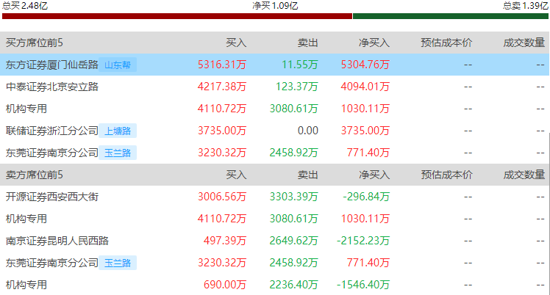Click the 3303.39万 sell amount
The height and width of the screenshot is (295, 550).
pos(293,197)
